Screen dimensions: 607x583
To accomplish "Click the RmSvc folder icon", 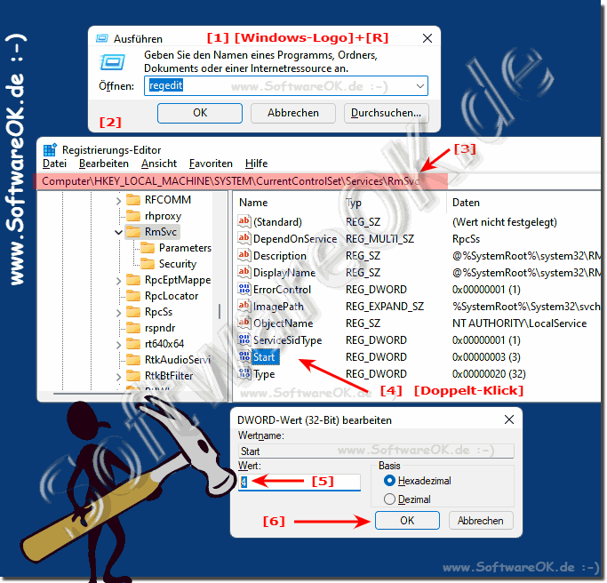I will pyautogui.click(x=133, y=231).
